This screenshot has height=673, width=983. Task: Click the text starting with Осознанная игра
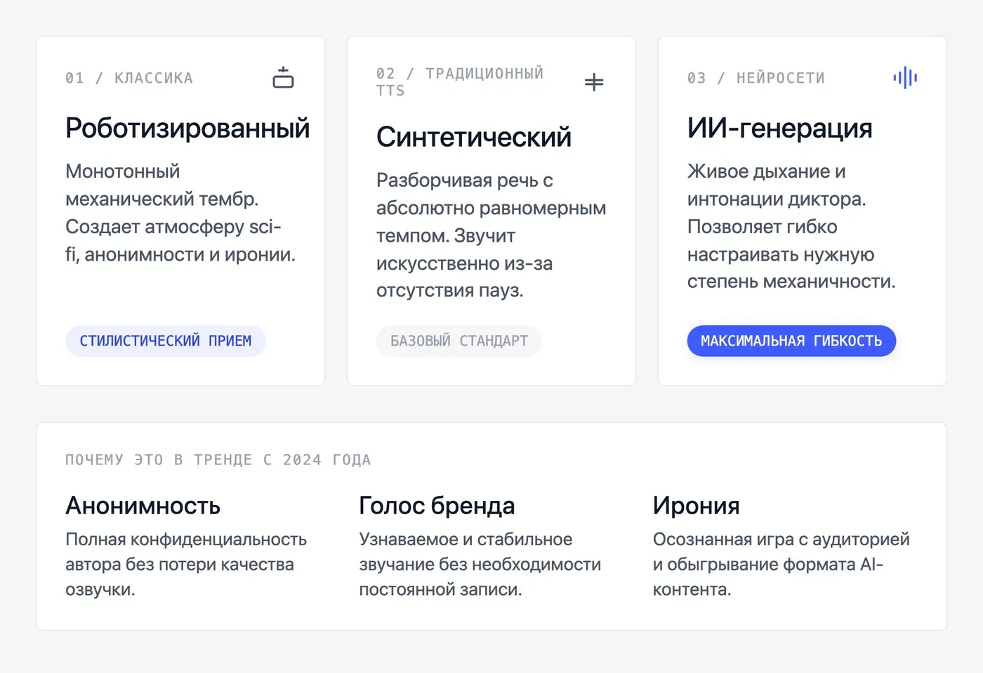pyautogui.click(x=781, y=564)
